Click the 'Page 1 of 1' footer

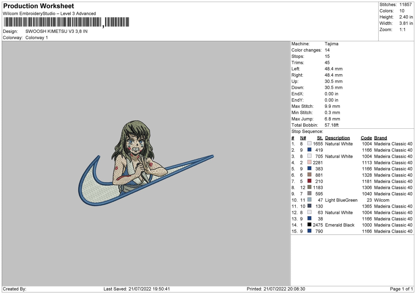tap(401, 289)
